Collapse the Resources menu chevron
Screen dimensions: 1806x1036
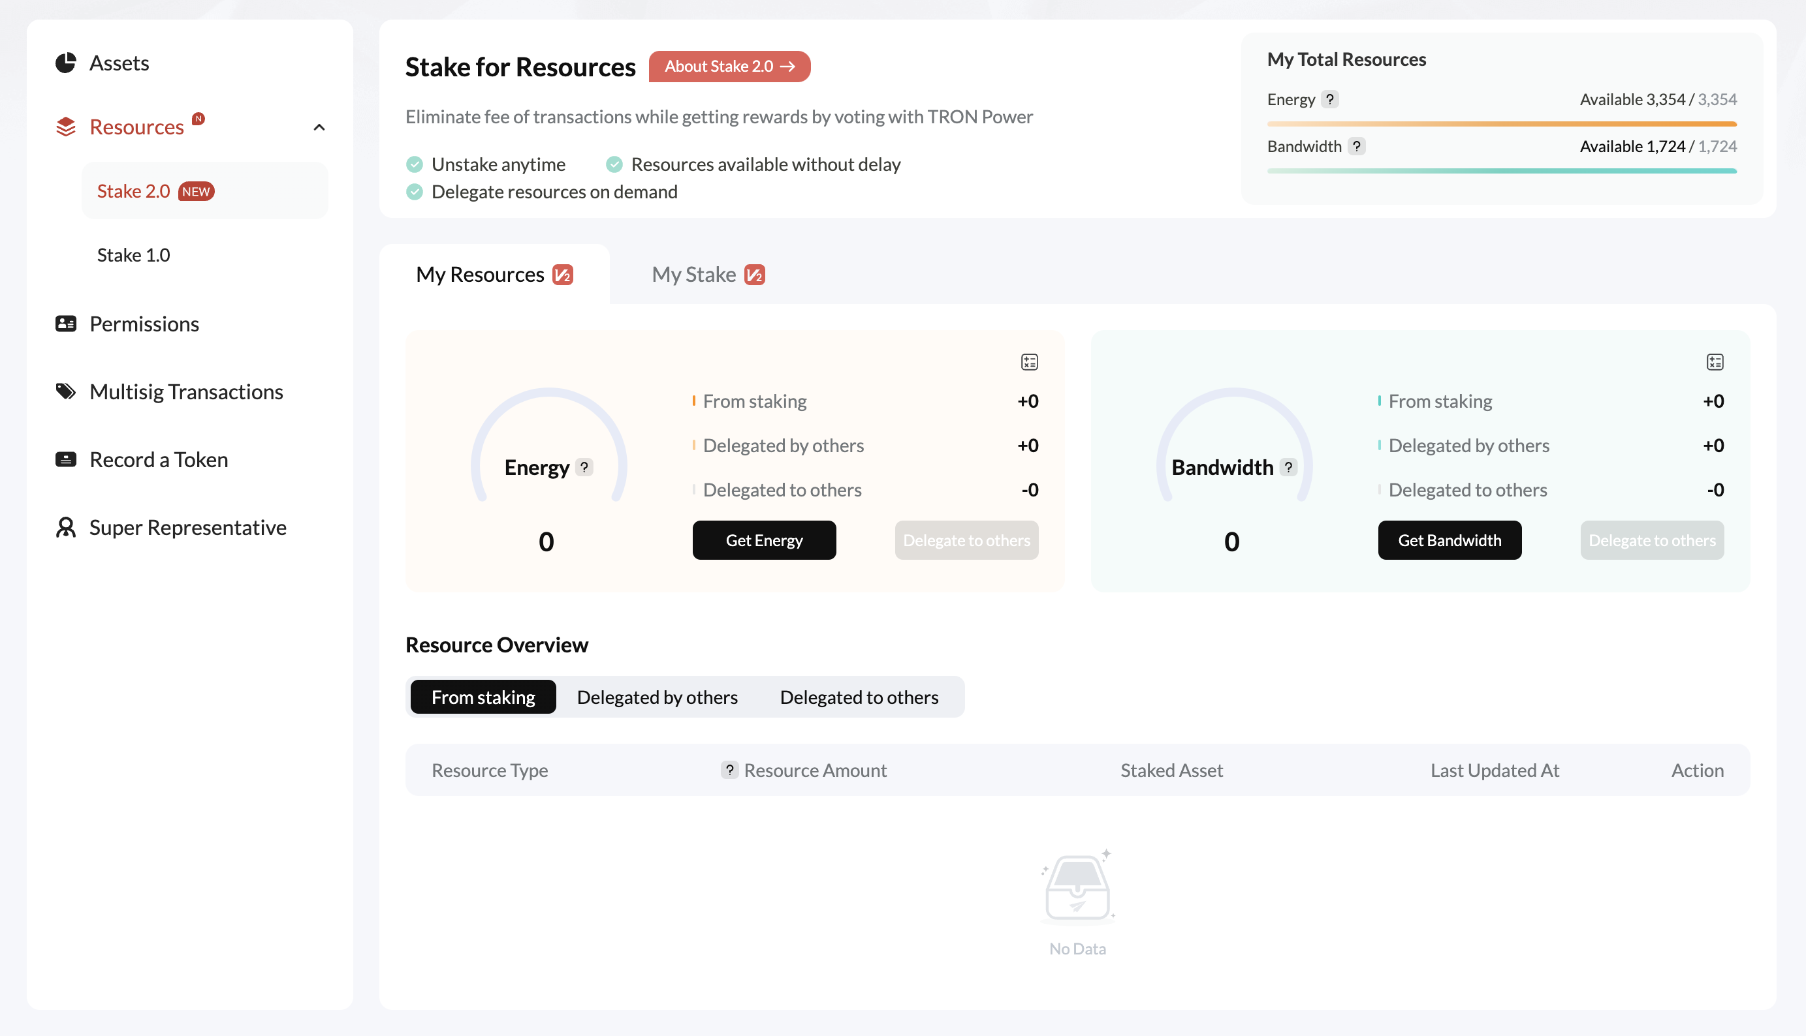tap(319, 127)
